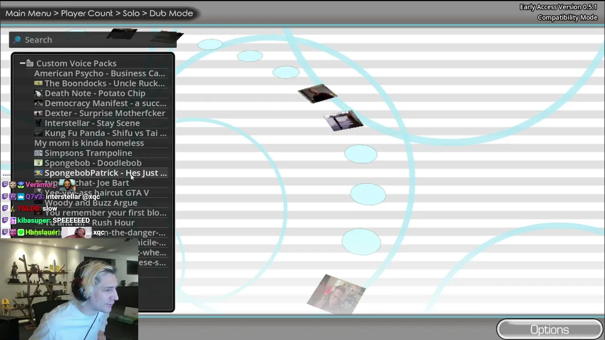Pick the Death Note Potato Chip thumbnail icon
This screenshot has height=340, width=605.
point(38,93)
